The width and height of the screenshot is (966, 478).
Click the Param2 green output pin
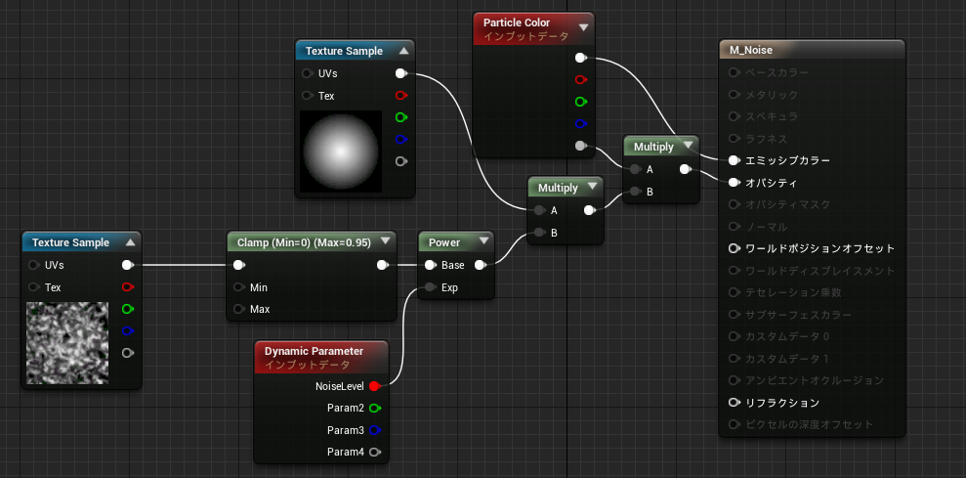coord(374,408)
